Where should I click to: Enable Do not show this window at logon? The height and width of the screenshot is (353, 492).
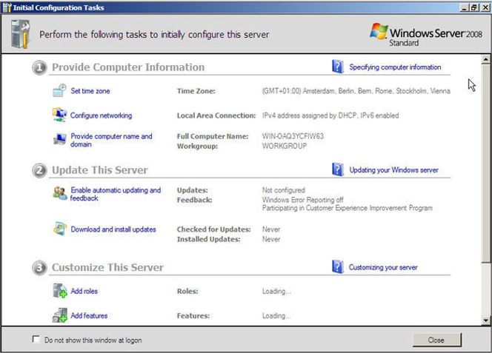point(36,340)
